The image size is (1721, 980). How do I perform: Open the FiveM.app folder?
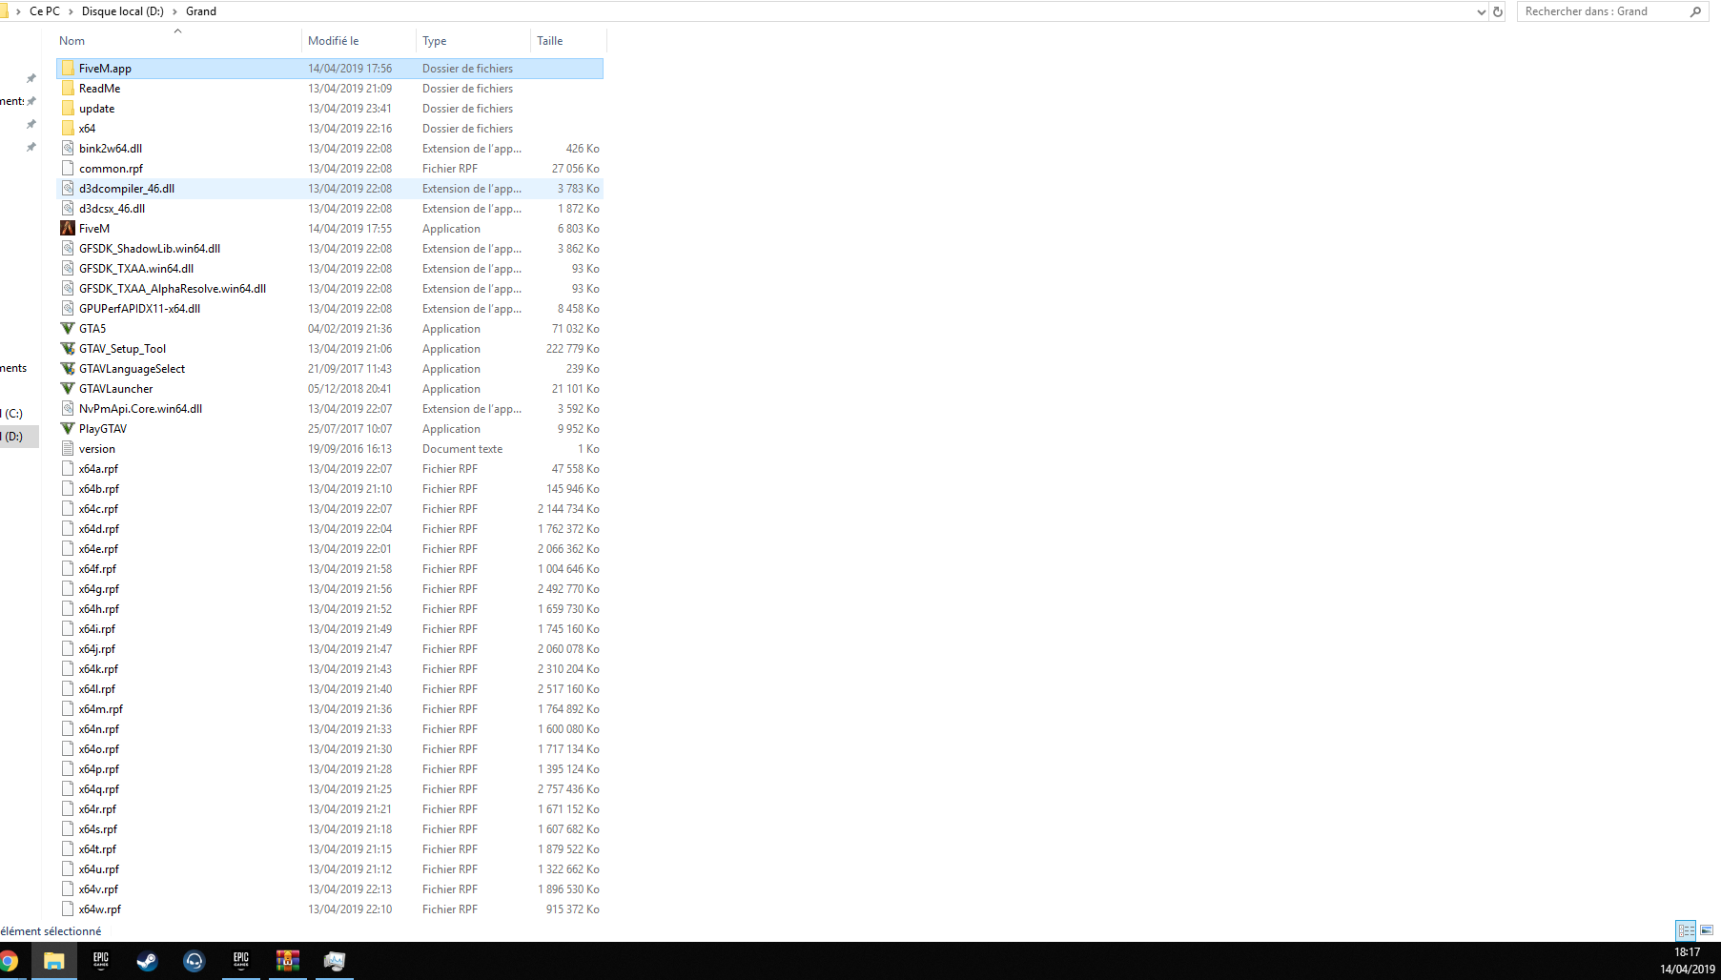tap(105, 68)
